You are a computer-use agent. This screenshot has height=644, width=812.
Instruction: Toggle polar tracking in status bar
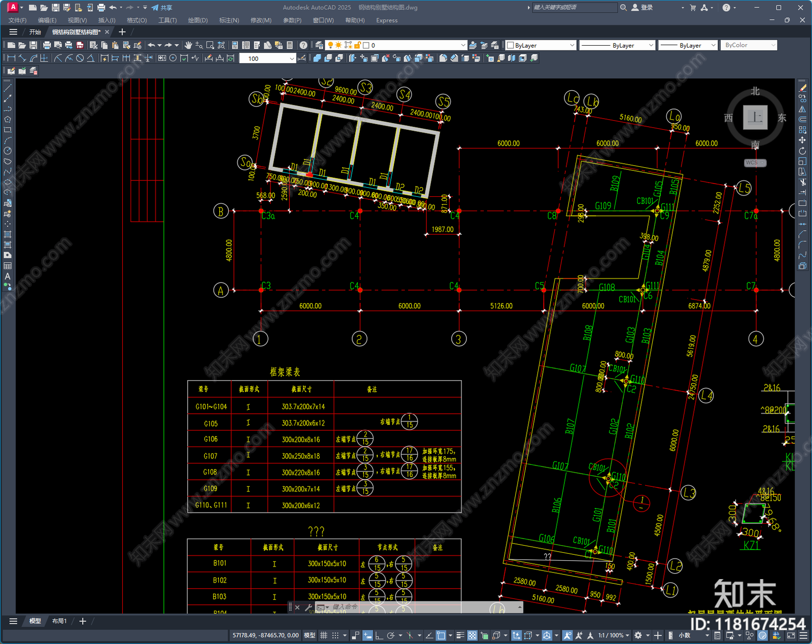390,635
